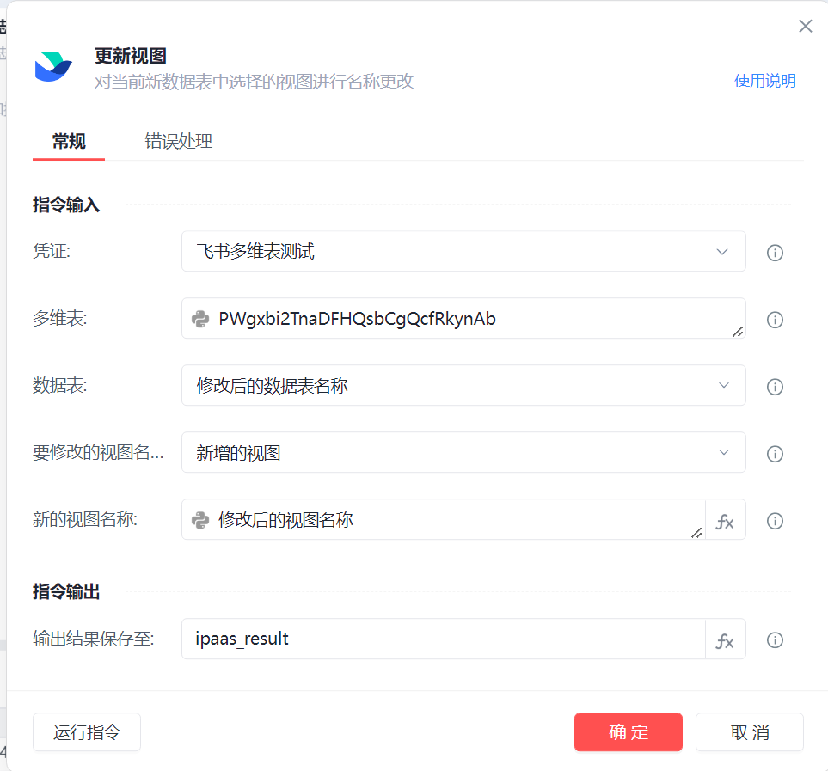The height and width of the screenshot is (771, 828).
Task: Click the 运行指令 button
Action: 87,732
